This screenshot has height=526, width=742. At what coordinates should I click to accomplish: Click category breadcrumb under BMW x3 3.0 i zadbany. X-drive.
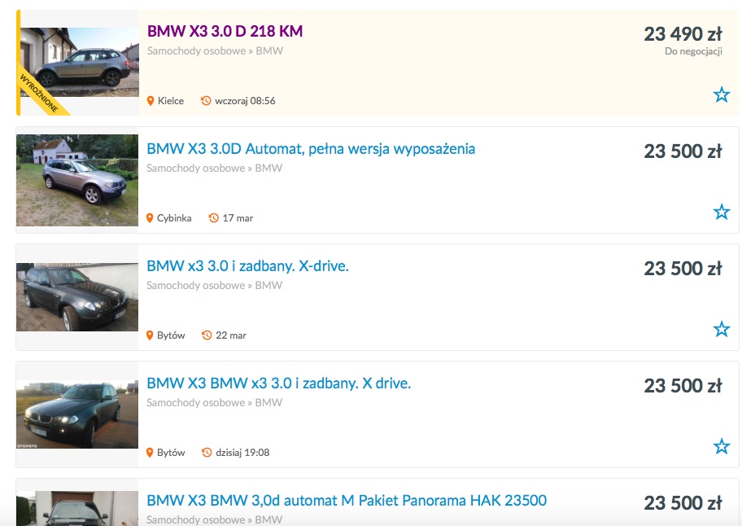(214, 286)
